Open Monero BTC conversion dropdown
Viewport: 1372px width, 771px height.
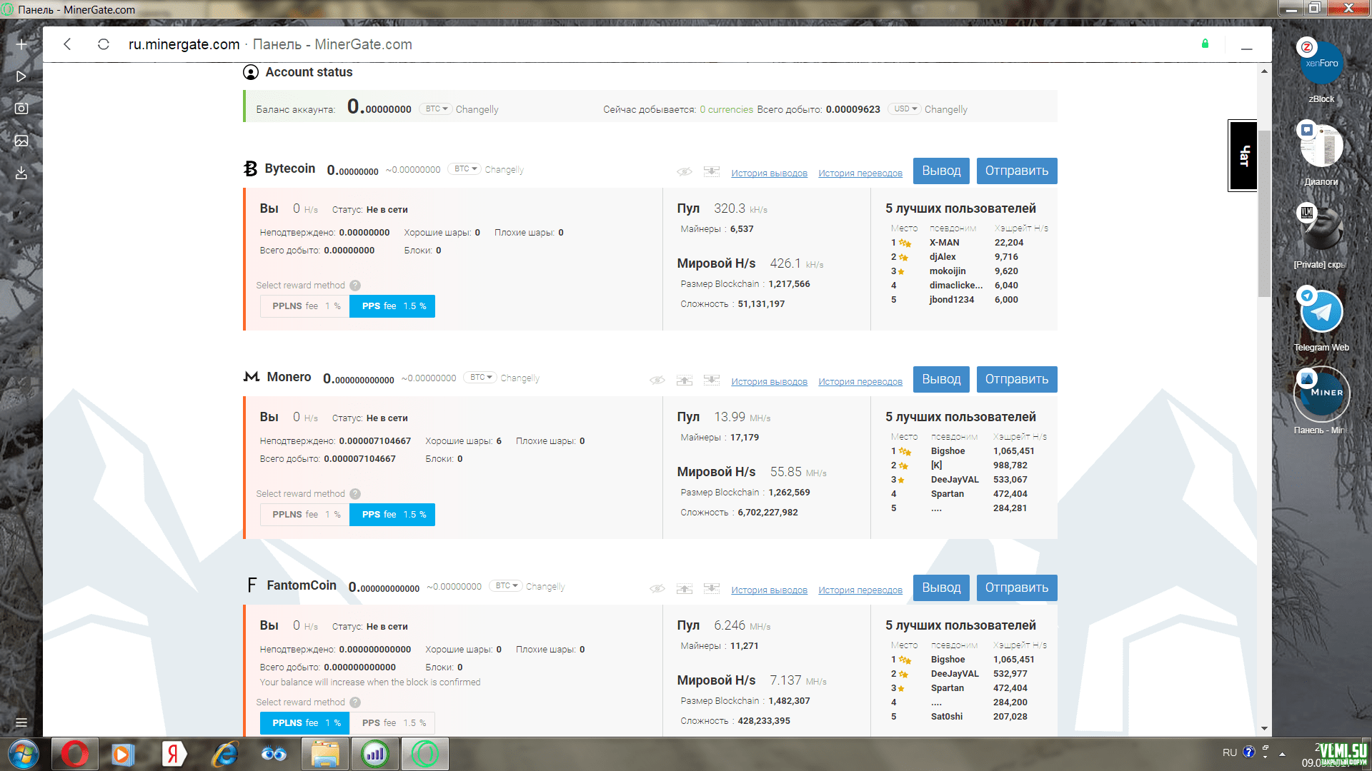[x=480, y=378]
